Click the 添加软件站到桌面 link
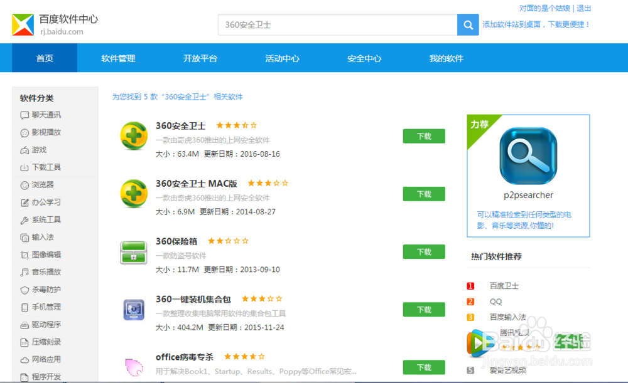The width and height of the screenshot is (628, 383). click(x=536, y=24)
